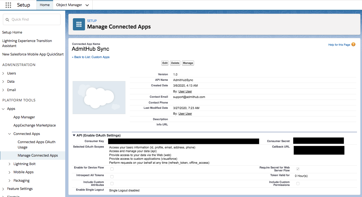The image size is (362, 197).
Task: Expand the Users section chevron
Action: [x=3, y=73]
